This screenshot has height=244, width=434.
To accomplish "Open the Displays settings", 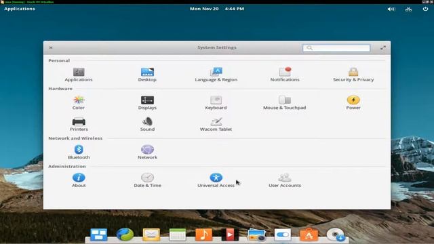I will (147, 103).
